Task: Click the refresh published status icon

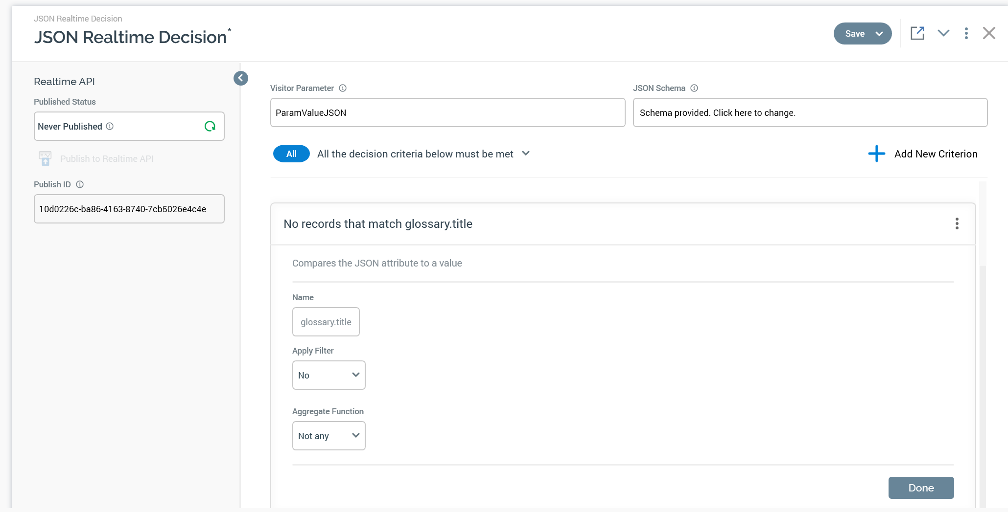Action: pyautogui.click(x=210, y=127)
